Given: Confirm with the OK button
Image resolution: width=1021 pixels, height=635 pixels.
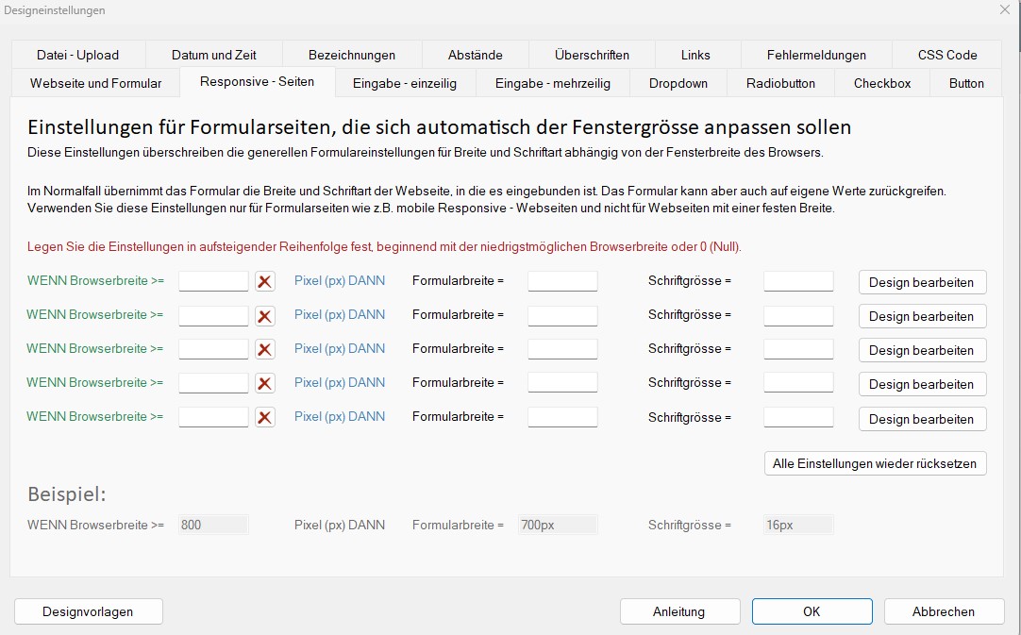Looking at the screenshot, I should [811, 611].
